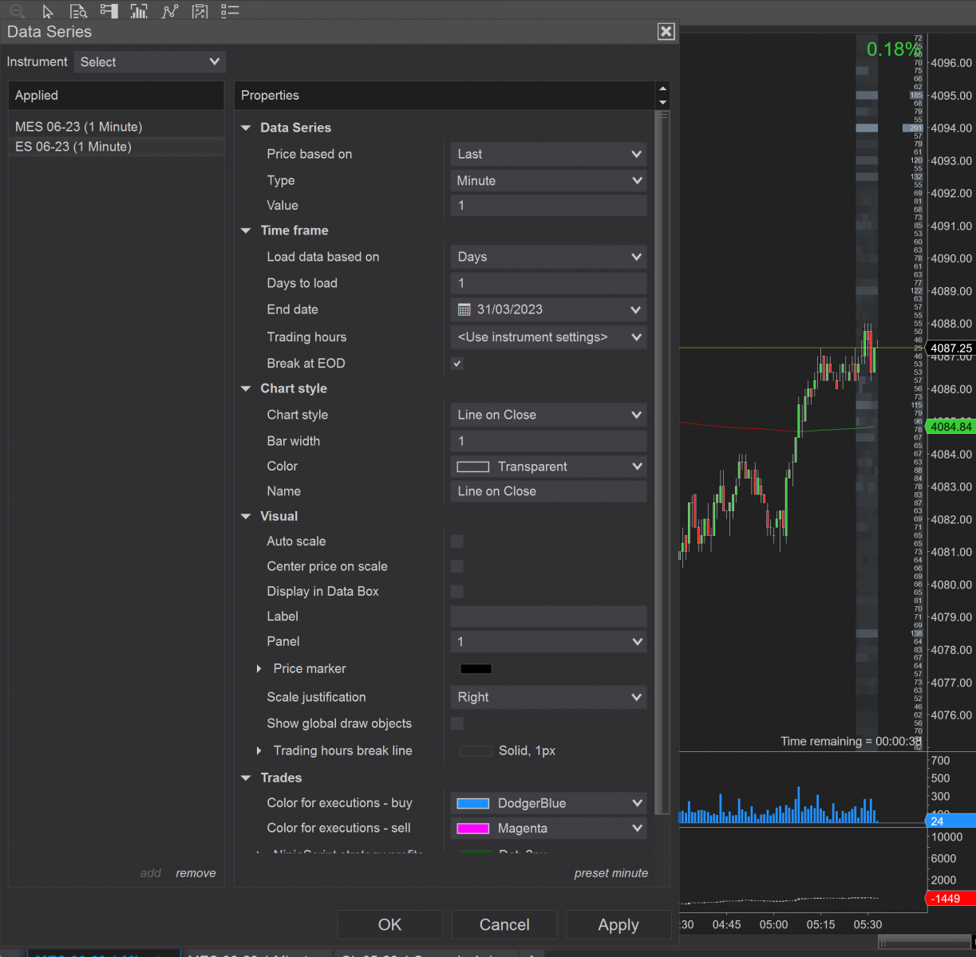Open Magenta sell executions color
Viewport: 976px width, 957px height.
(x=548, y=829)
